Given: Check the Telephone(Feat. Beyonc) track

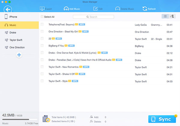Looking at the screenshot, I should coord(42,24).
